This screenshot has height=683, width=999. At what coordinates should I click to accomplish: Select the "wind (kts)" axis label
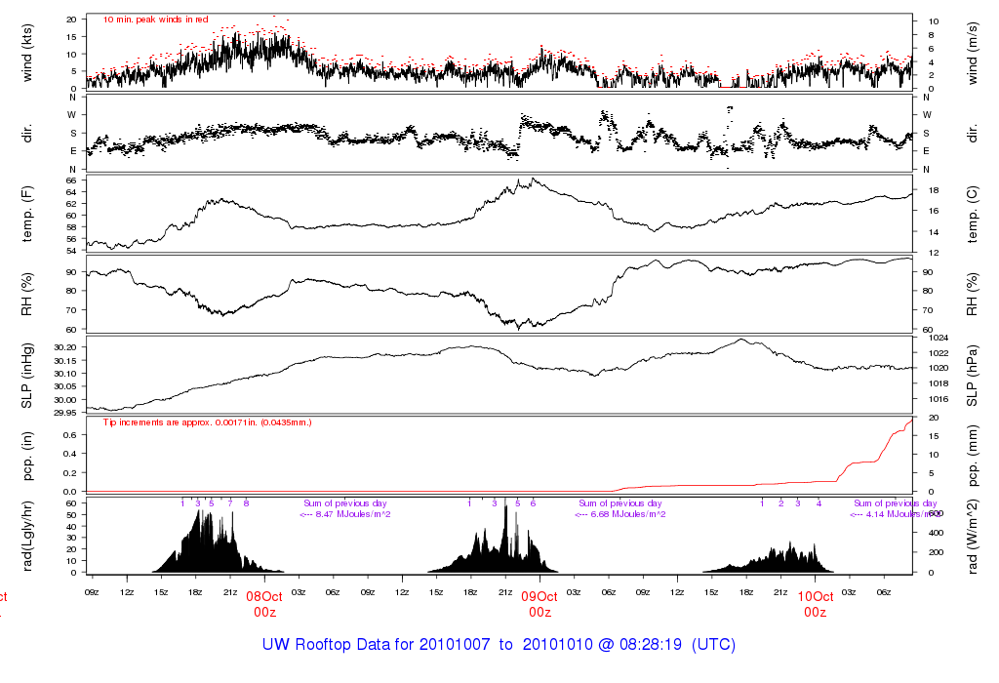[26, 53]
